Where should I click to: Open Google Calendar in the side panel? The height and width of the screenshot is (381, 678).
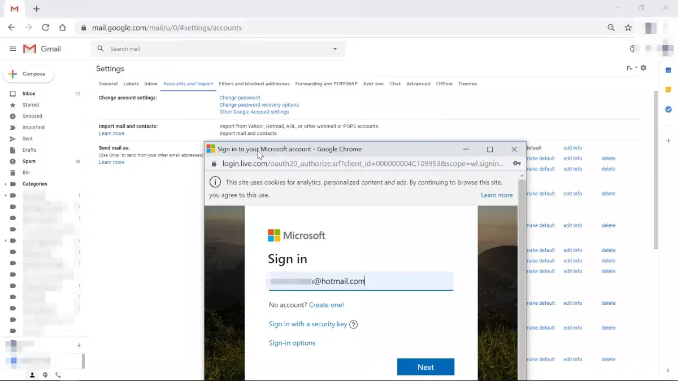coord(668,70)
